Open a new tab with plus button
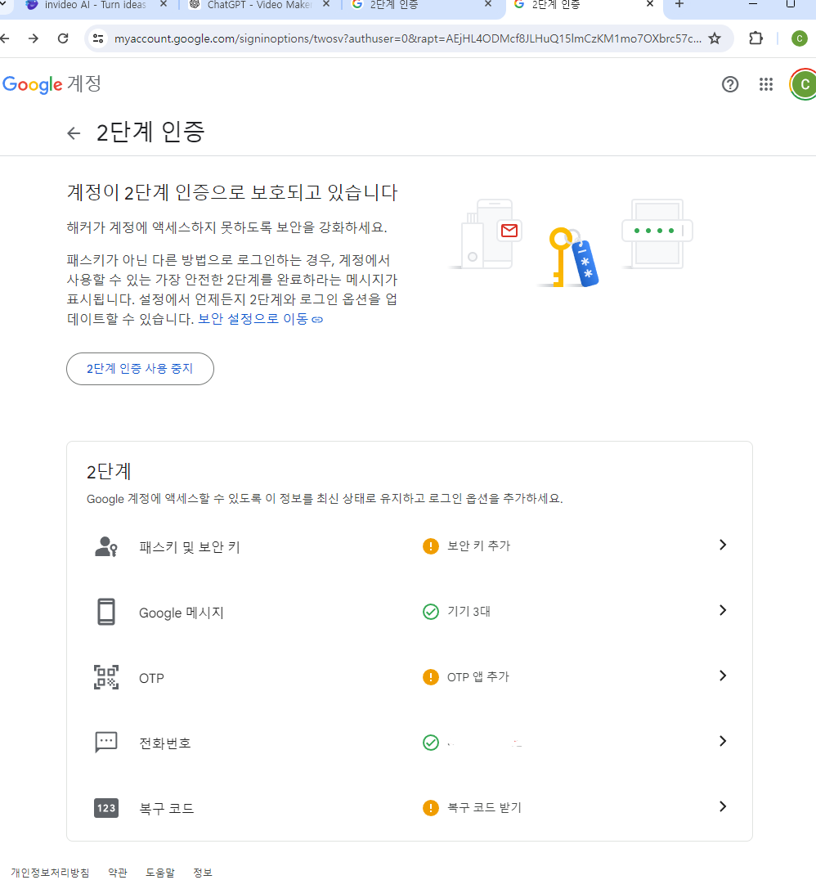This screenshot has width=816, height=880. [679, 4]
